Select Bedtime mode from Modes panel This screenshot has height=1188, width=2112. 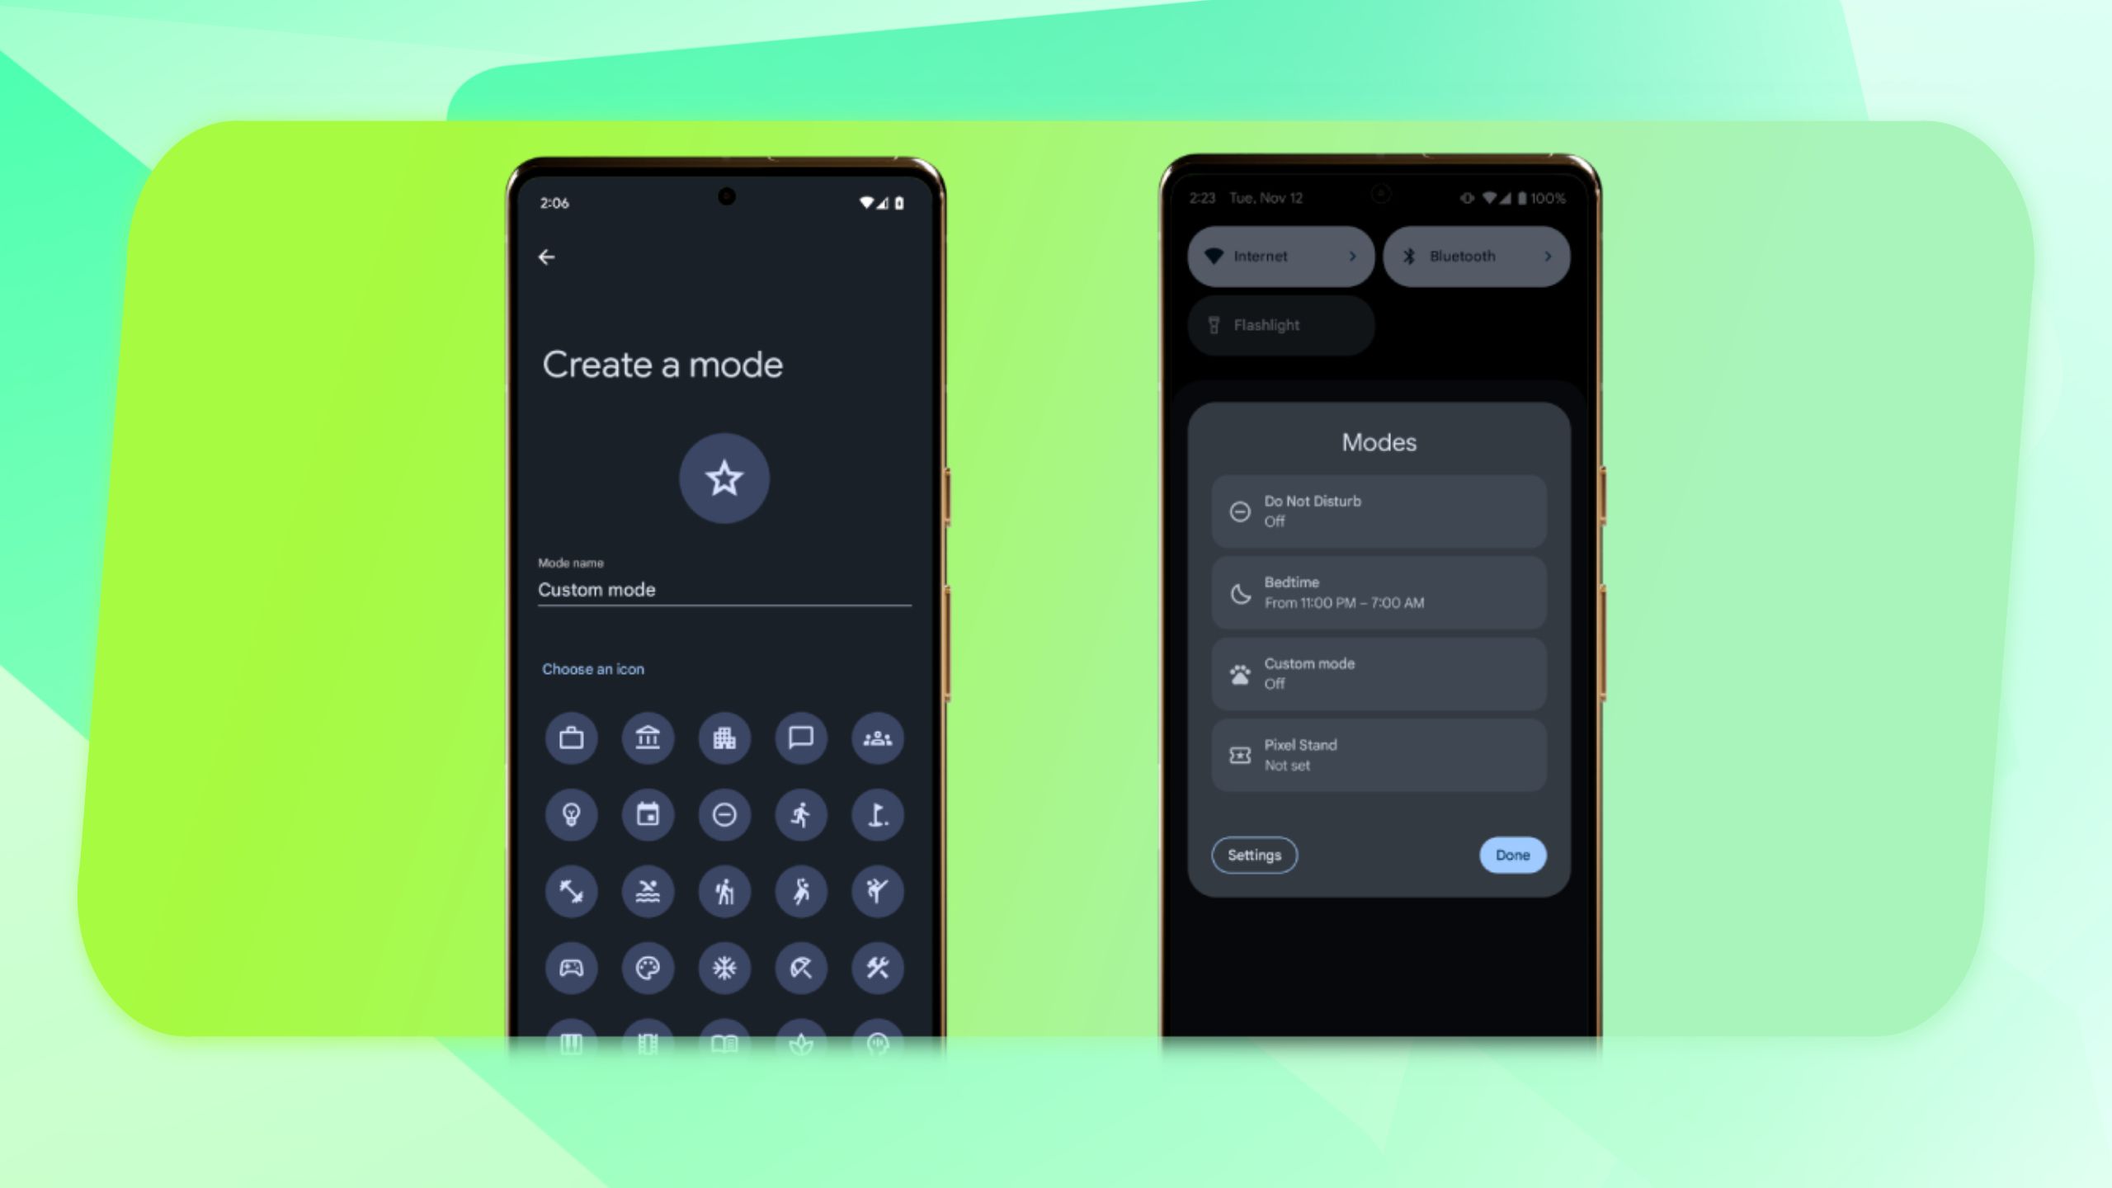point(1377,592)
